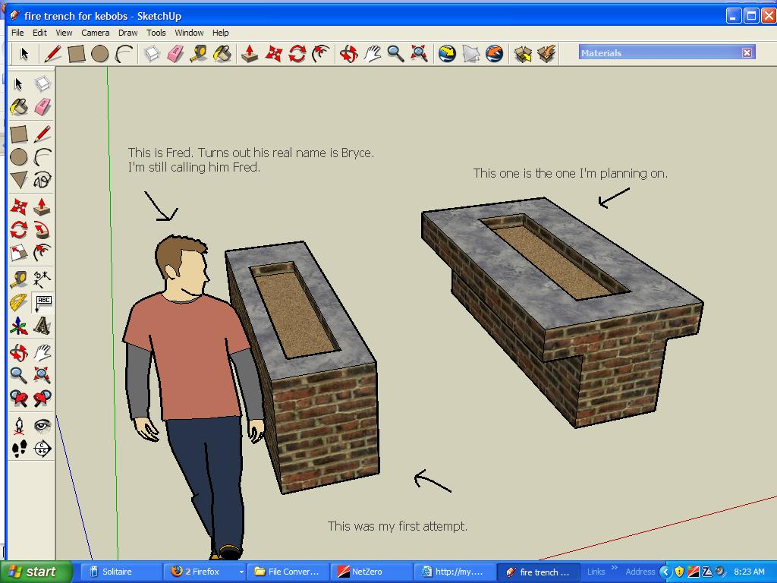The height and width of the screenshot is (583, 777).
Task: Expand the Links toolbar chevron
Action: 615,568
